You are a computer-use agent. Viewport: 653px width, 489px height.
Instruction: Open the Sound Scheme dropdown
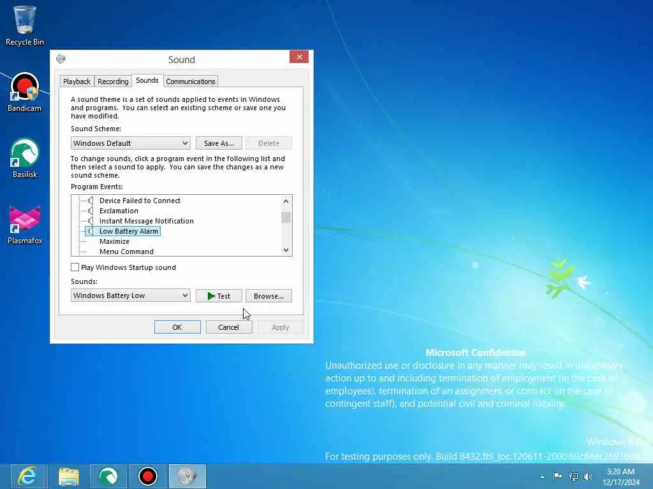130,143
